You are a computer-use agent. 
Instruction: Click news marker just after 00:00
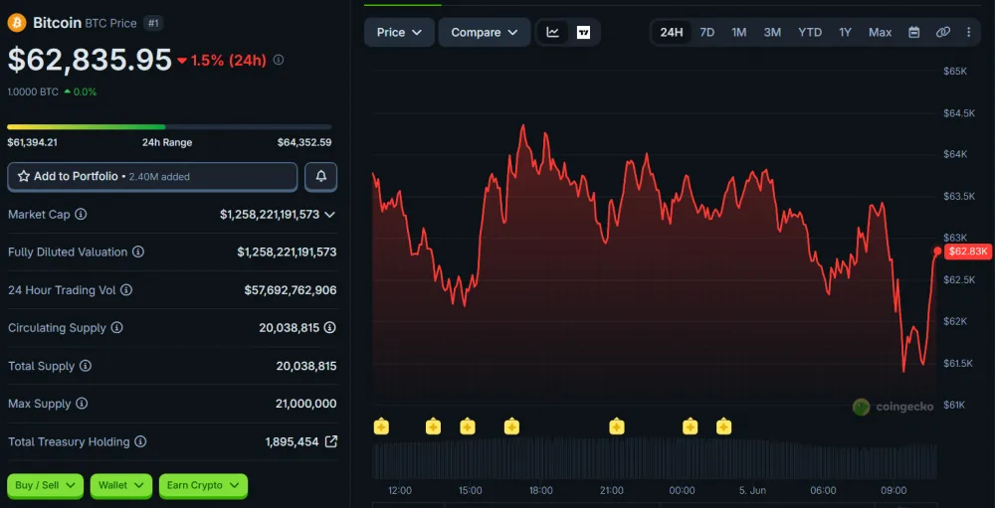(x=690, y=426)
